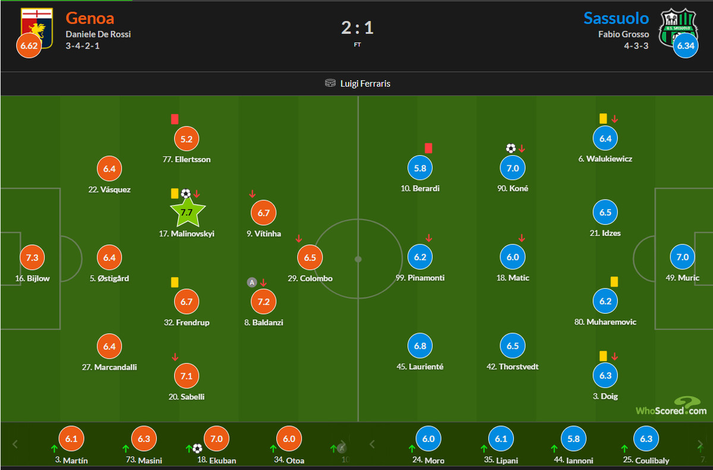Click the goal ball icon above Koné
The width and height of the screenshot is (713, 470).
510,149
